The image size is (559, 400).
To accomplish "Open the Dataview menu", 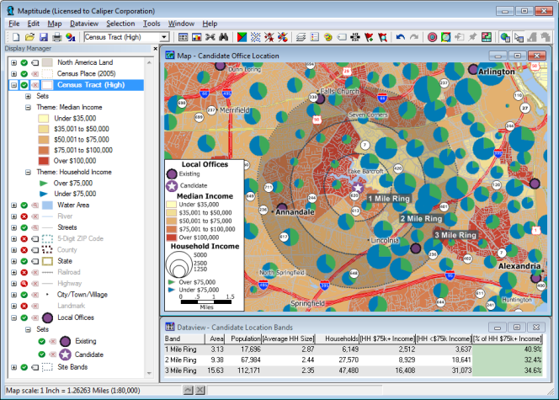I will click(x=83, y=24).
